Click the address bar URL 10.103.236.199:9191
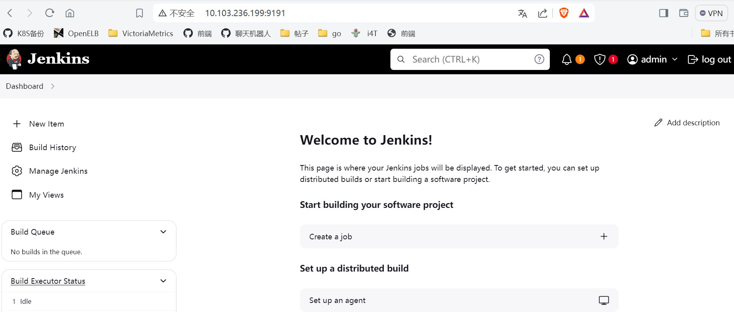This screenshot has width=734, height=312. pos(245,13)
